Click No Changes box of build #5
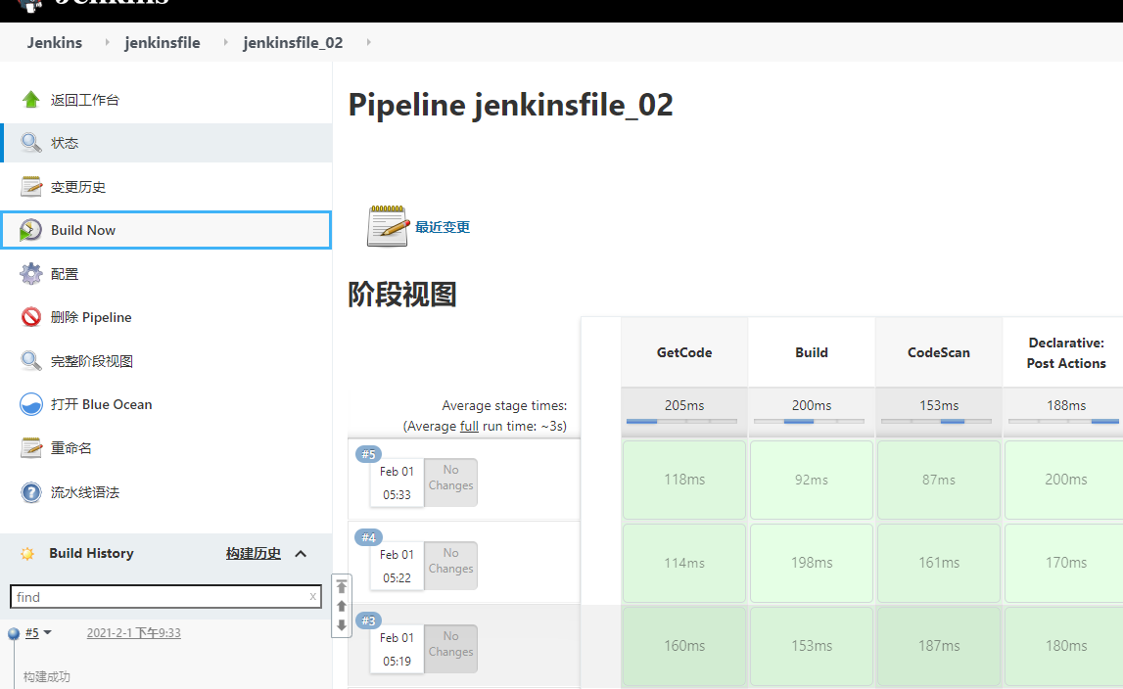 click(x=450, y=482)
